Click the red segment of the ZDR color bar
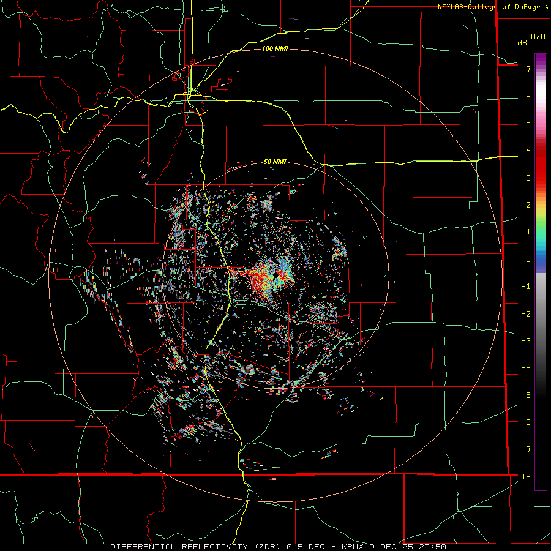This screenshot has height=551, width=551. pos(541,165)
